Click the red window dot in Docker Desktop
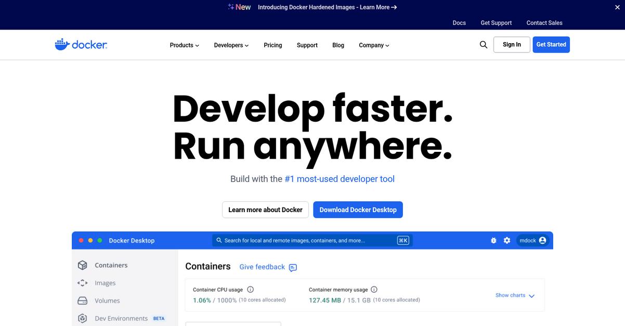Screen dimensions: 625x326 [81, 241]
